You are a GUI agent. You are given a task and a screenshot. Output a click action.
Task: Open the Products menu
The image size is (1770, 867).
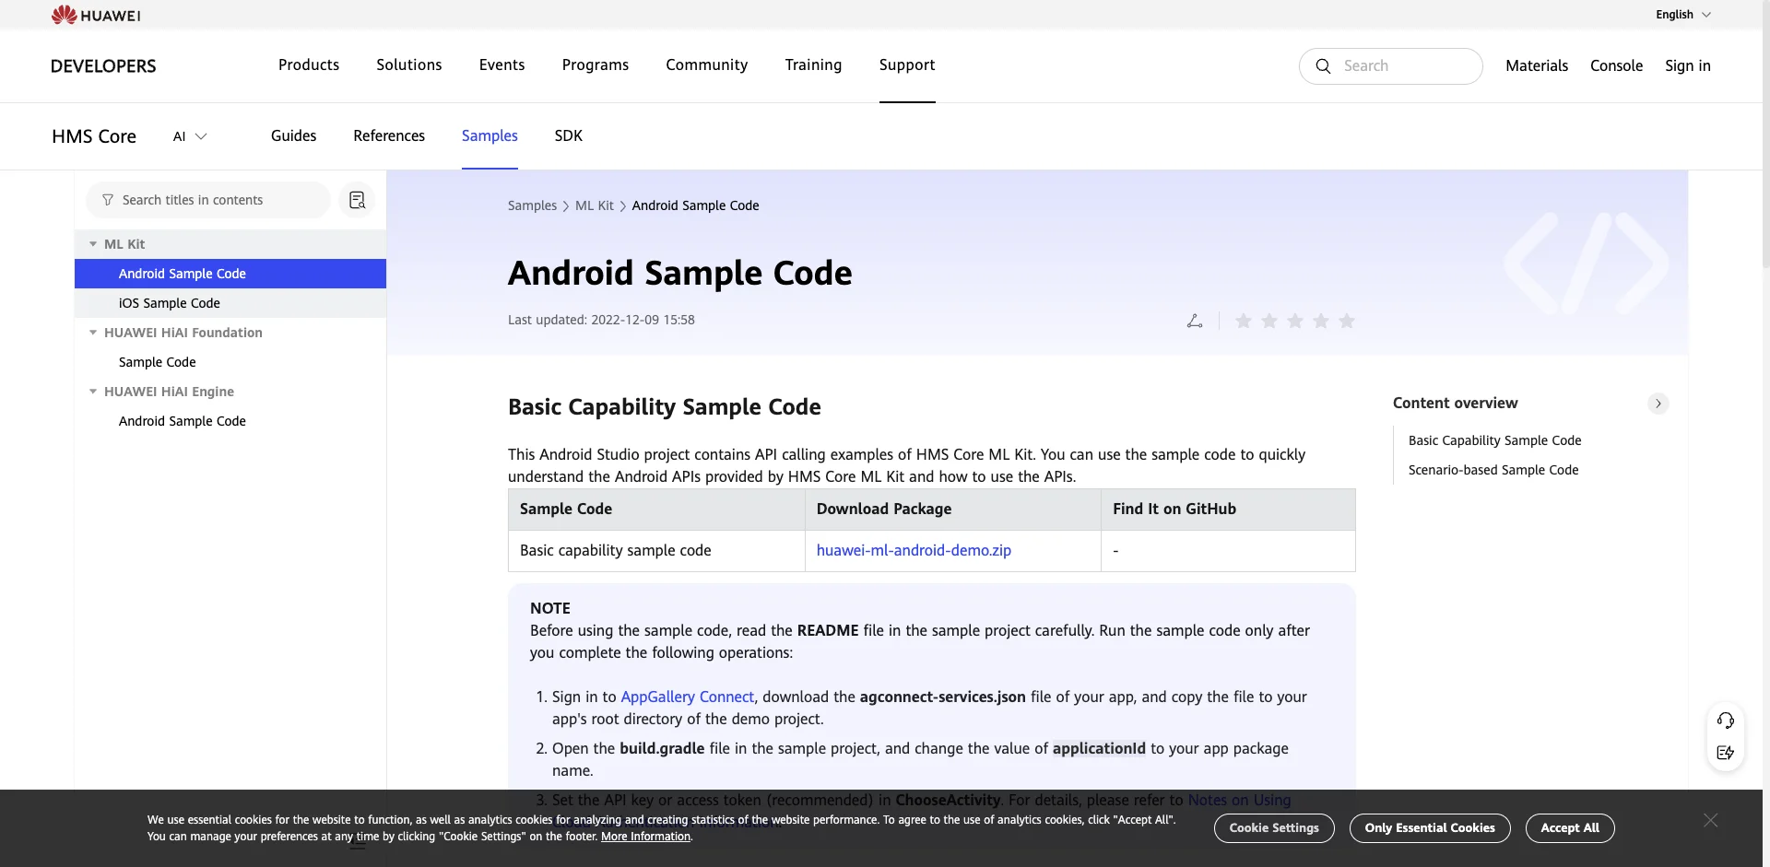309,64
